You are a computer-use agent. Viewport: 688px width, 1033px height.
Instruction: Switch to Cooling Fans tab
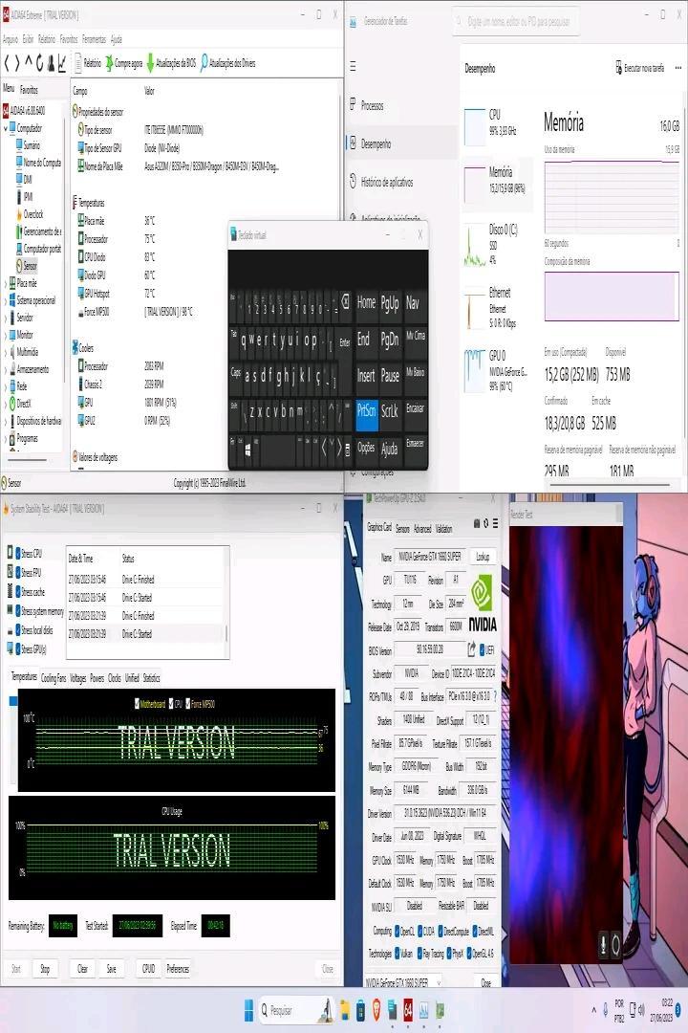54,678
